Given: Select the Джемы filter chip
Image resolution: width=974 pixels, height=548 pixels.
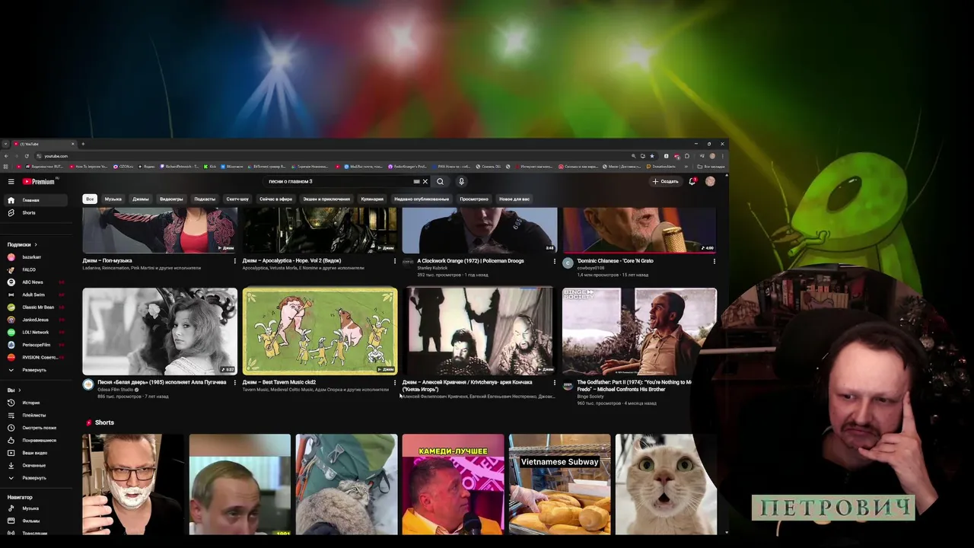Looking at the screenshot, I should pos(141,199).
